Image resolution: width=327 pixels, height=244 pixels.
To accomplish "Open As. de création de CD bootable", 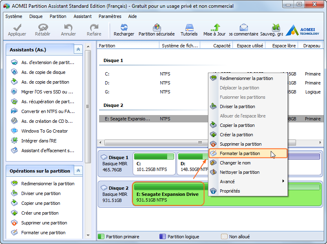I will click(42, 121).
